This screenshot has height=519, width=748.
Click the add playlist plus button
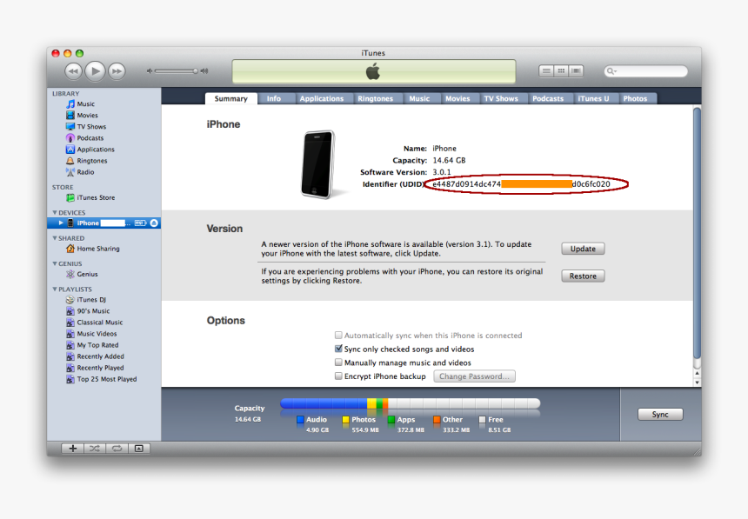click(x=73, y=449)
